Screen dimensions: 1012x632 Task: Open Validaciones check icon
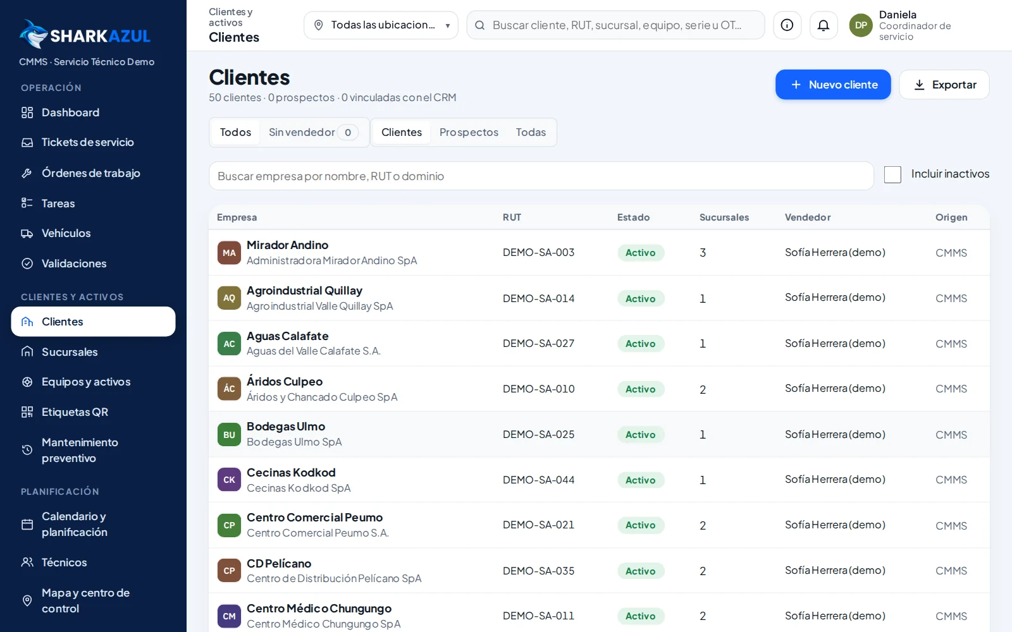pos(27,264)
